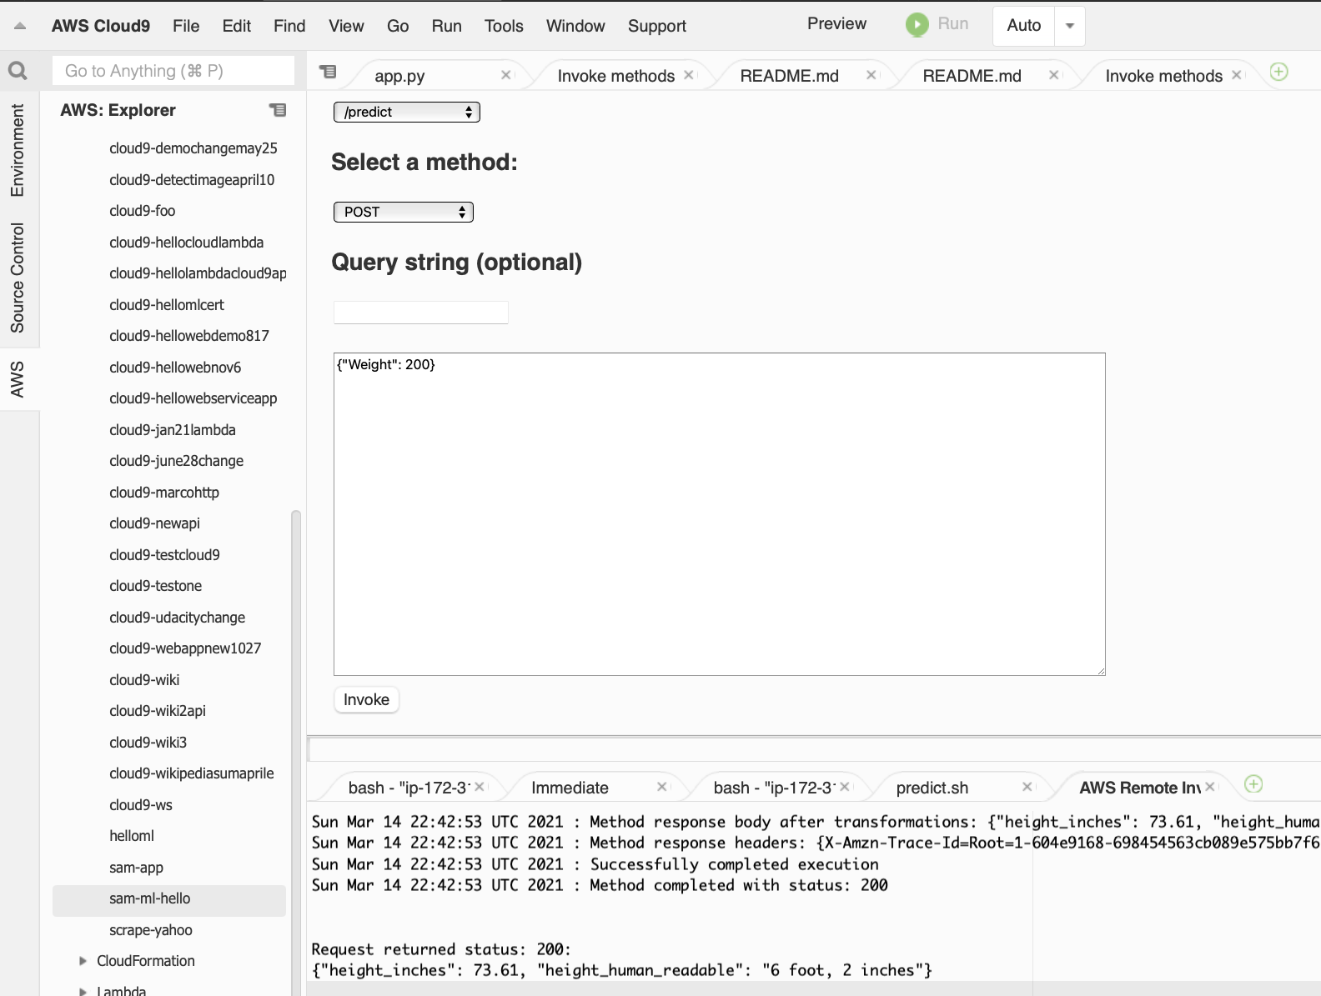This screenshot has height=996, width=1321.
Task: Click the Auto button
Action: click(x=1024, y=26)
